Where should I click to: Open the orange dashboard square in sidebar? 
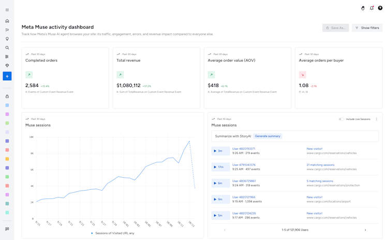pos(7,159)
